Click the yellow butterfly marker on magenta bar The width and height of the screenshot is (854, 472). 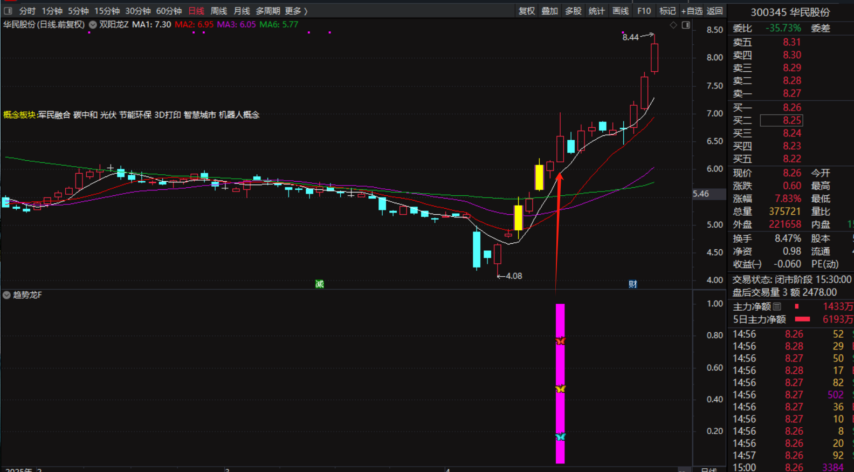coord(560,388)
